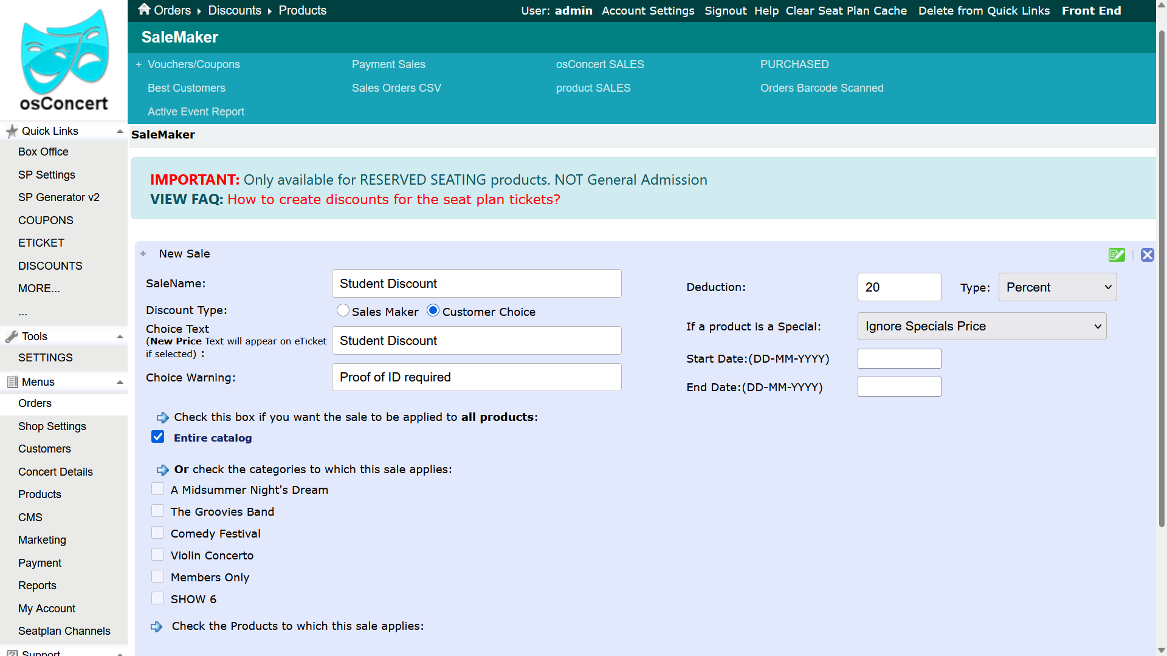Click the Quick Links star icon
The width and height of the screenshot is (1167, 656).
tap(12, 131)
